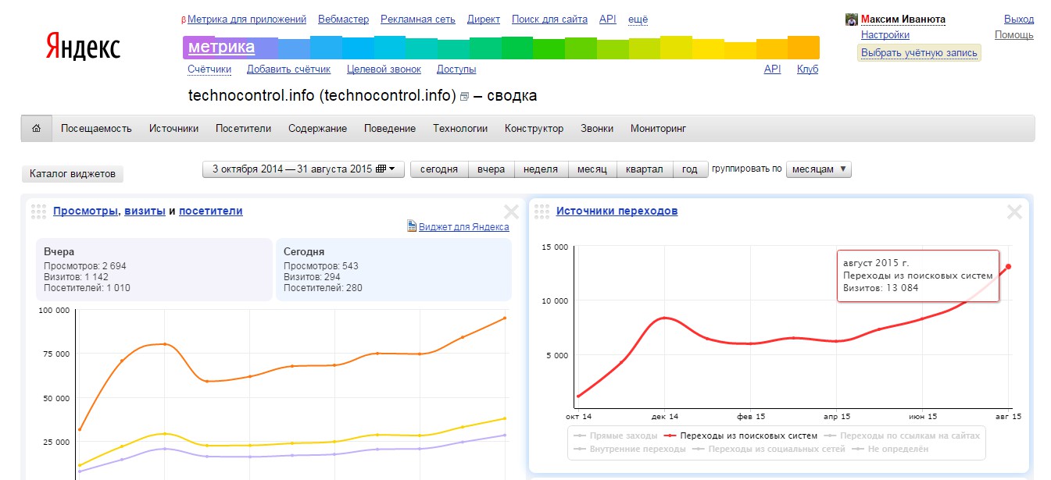Open Доступы link
This screenshot has width=1051, height=480.
coord(456,69)
